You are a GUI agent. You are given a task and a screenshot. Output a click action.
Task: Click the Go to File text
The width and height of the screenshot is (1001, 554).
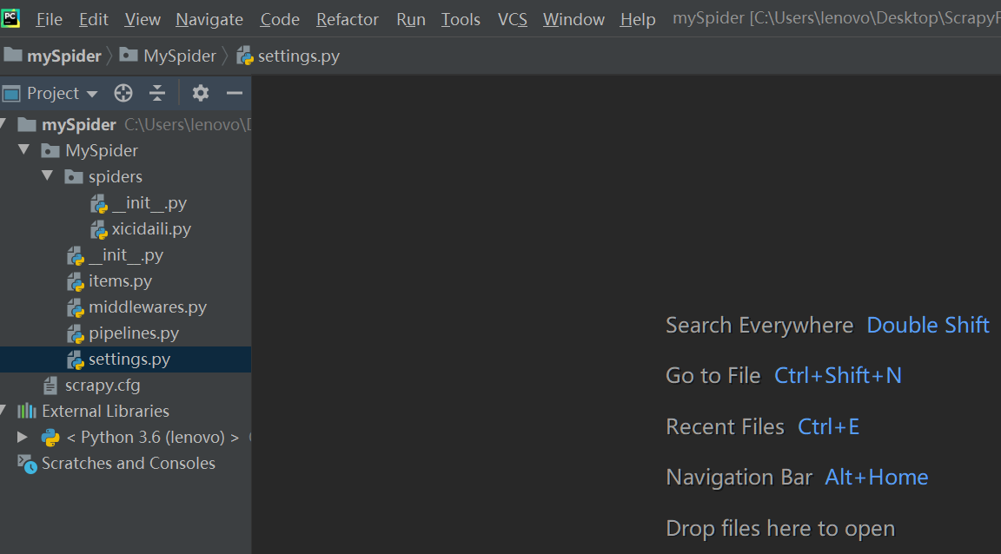pyautogui.click(x=713, y=375)
